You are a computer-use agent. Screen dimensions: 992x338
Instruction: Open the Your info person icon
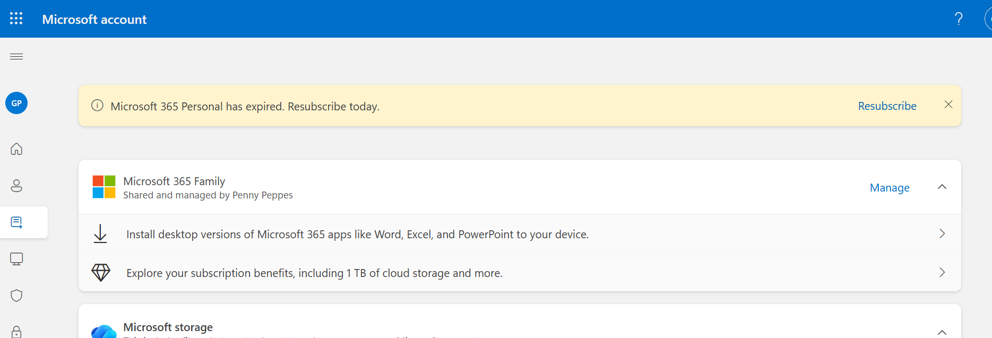click(16, 186)
